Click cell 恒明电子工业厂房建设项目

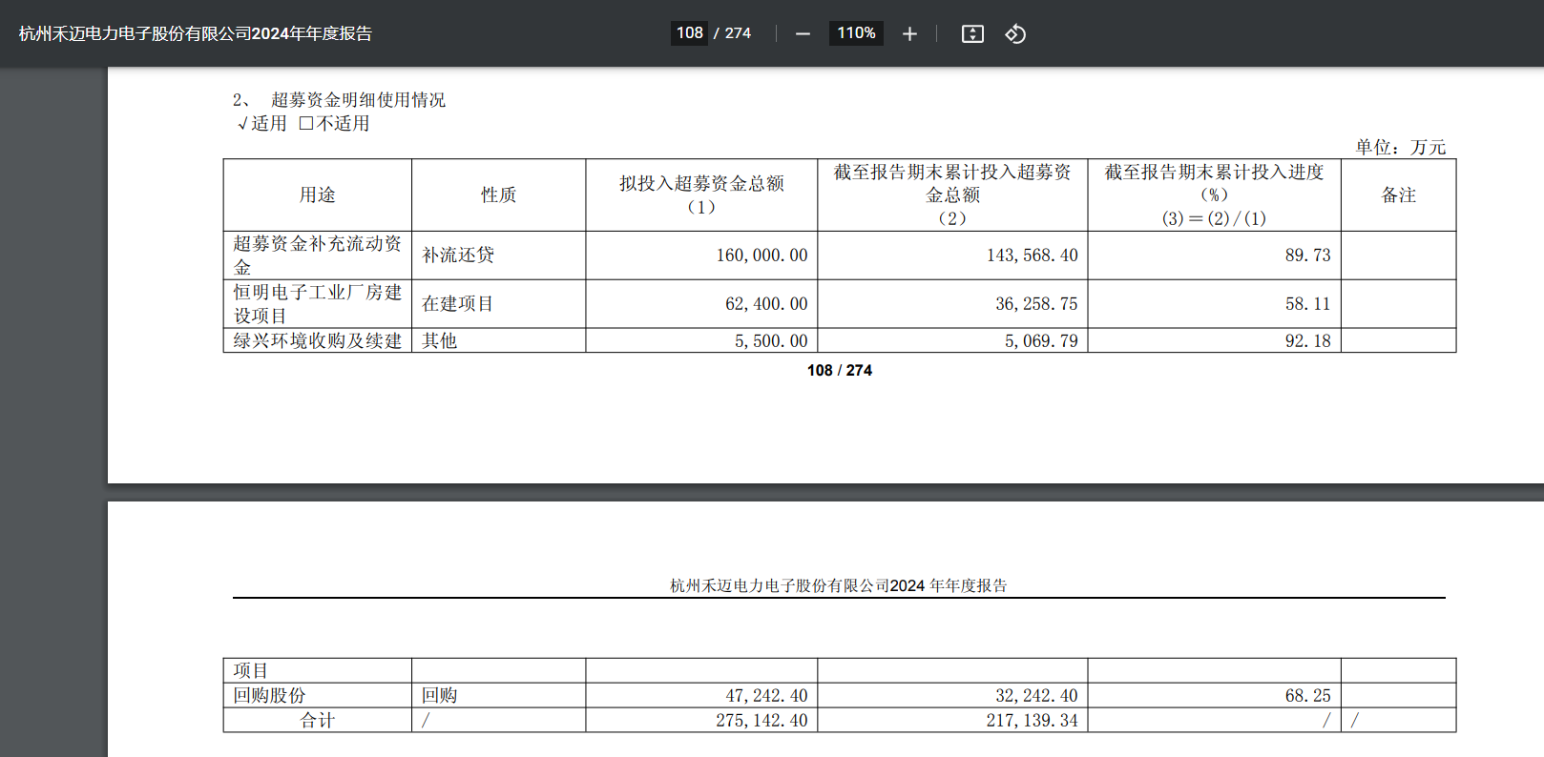tap(318, 304)
